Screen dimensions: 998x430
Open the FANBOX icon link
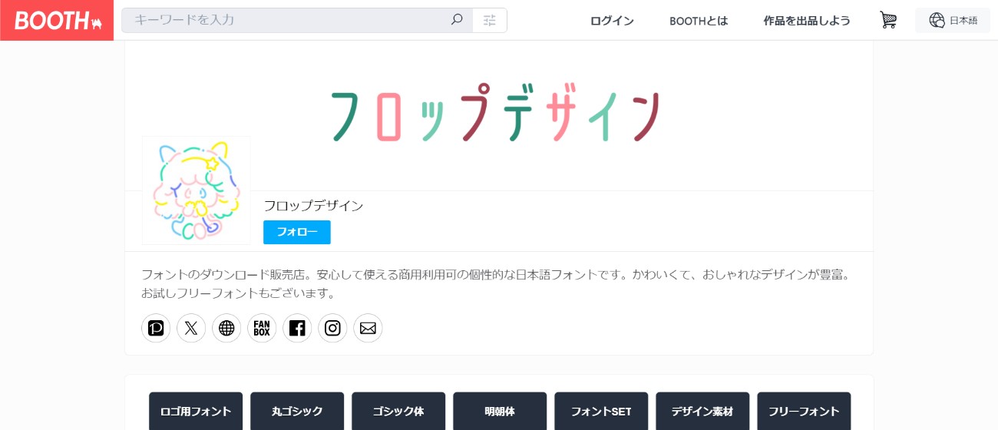[x=262, y=328]
